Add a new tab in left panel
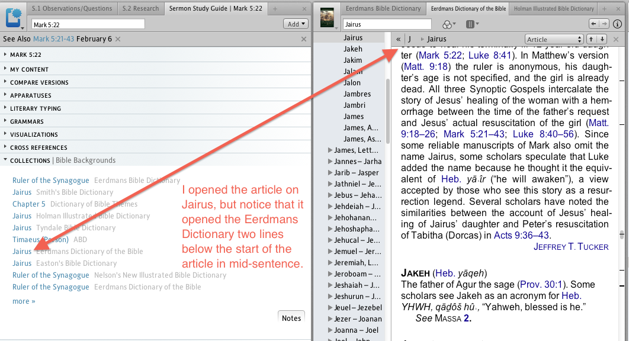The image size is (629, 341). pyautogui.click(x=275, y=8)
